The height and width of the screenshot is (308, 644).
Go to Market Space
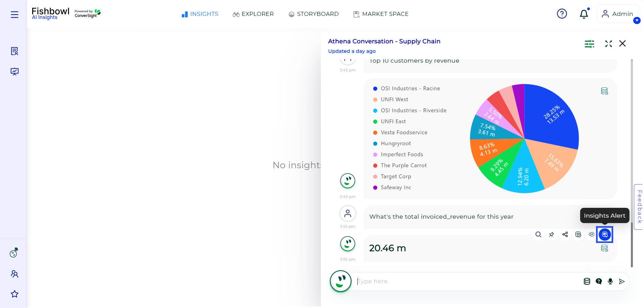(381, 14)
